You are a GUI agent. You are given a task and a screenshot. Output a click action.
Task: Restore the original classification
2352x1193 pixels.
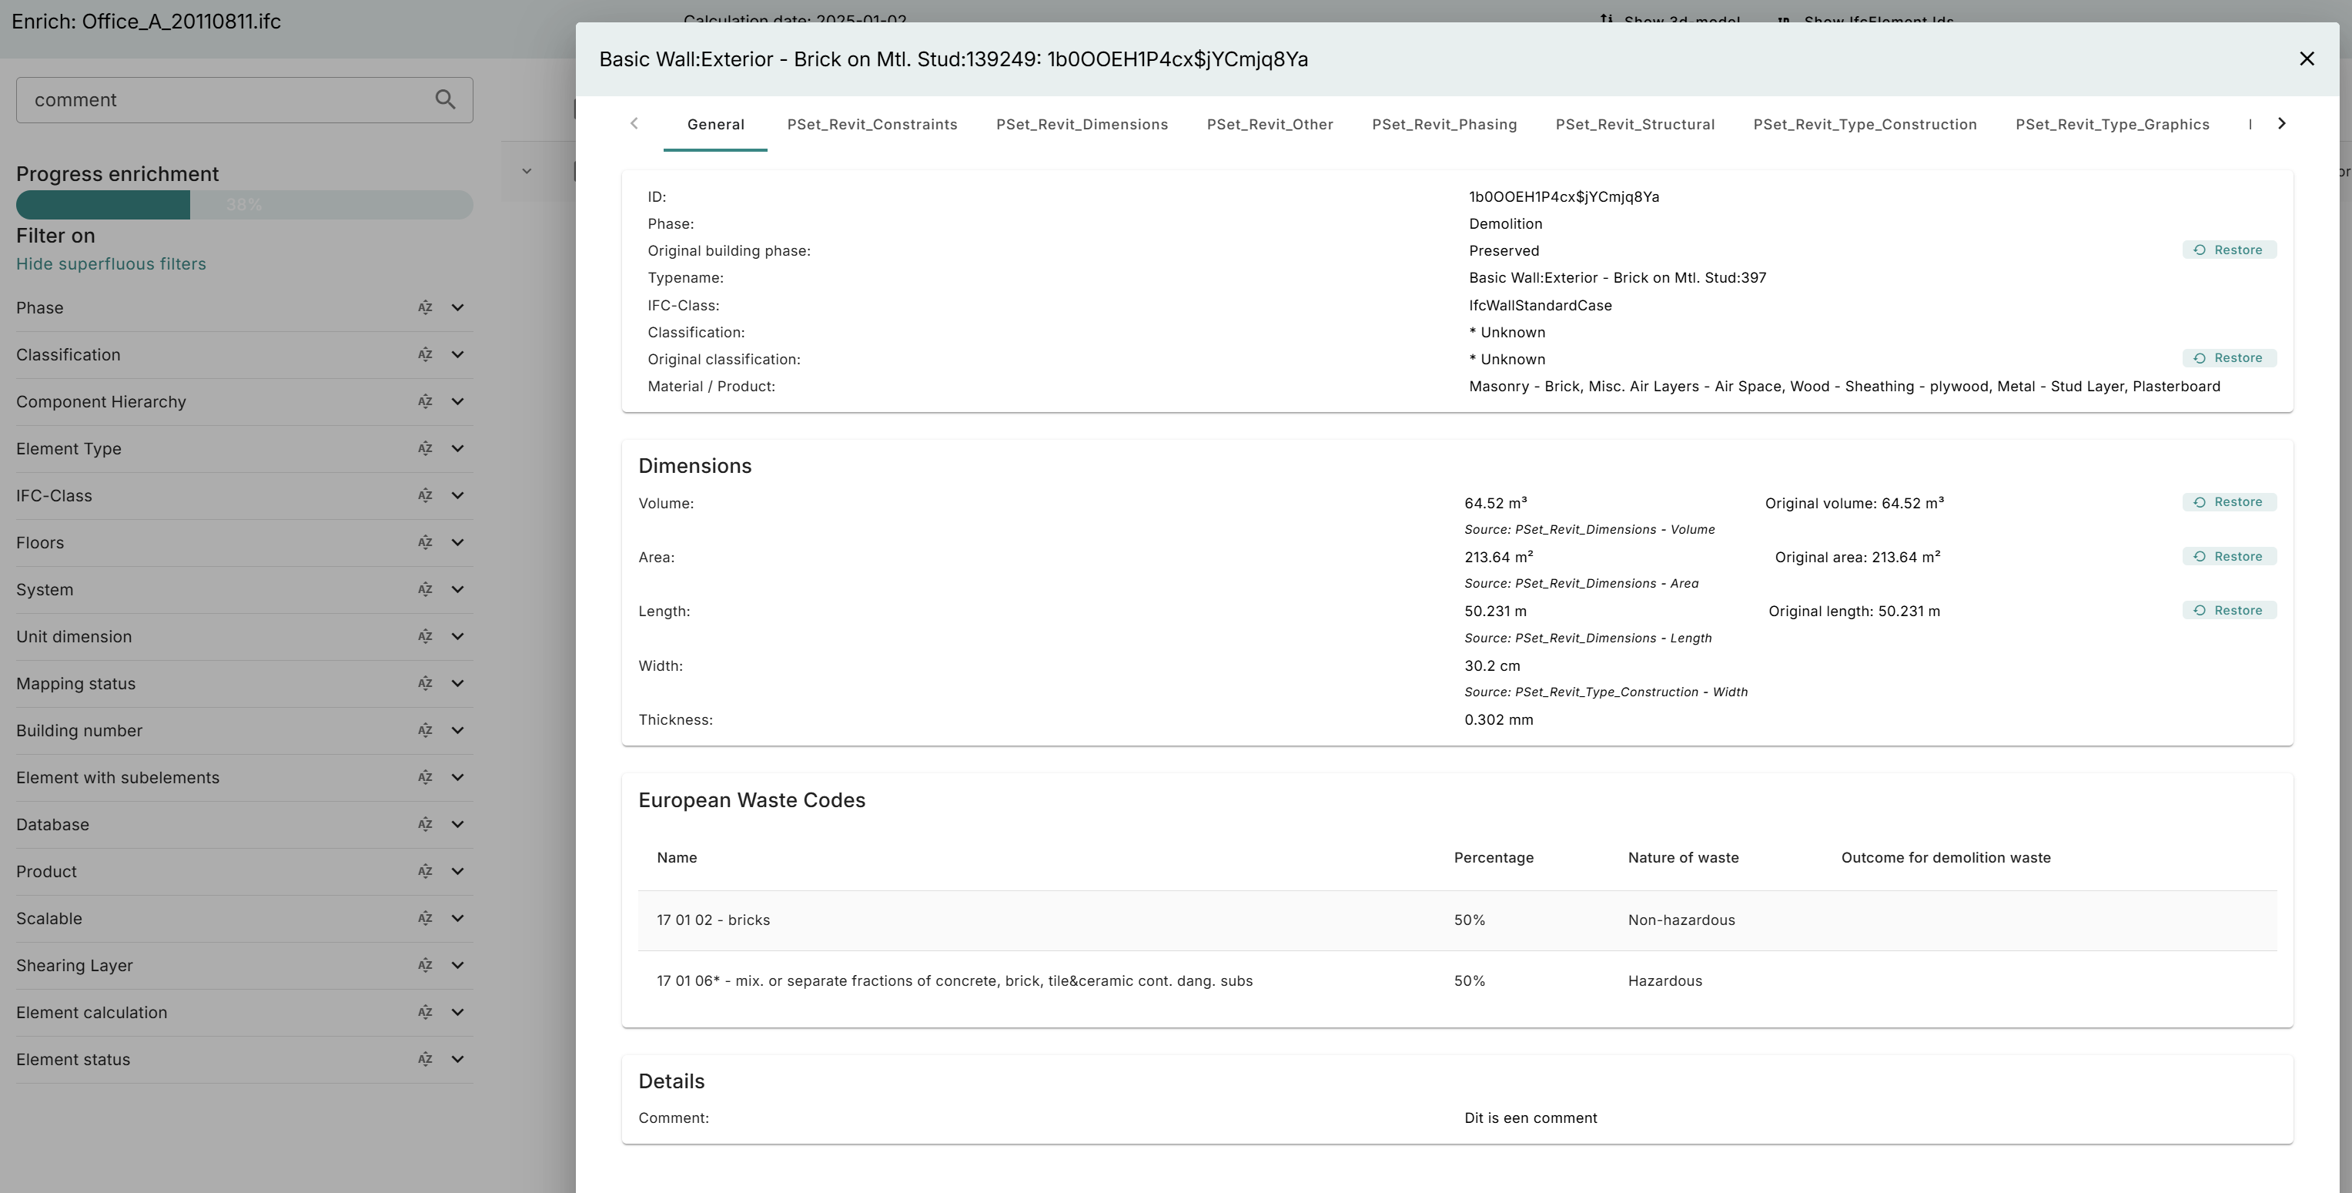point(2229,358)
